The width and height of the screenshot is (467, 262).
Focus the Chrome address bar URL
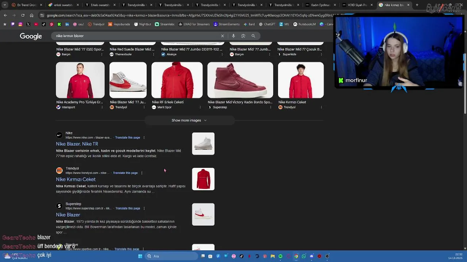pyautogui.click(x=190, y=15)
